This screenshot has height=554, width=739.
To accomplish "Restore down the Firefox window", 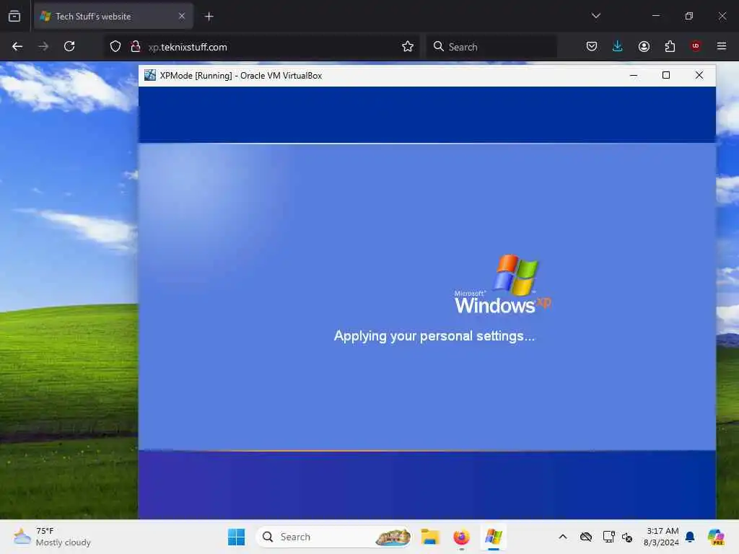I will click(688, 16).
